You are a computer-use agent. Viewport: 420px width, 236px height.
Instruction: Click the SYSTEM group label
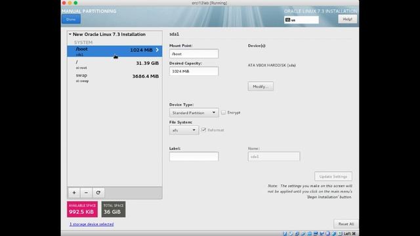point(83,42)
